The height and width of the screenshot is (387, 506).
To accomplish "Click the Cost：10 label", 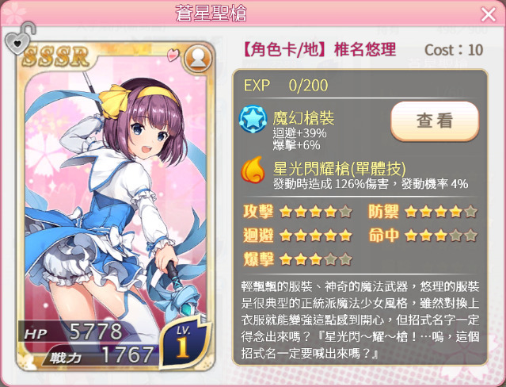I will [454, 50].
